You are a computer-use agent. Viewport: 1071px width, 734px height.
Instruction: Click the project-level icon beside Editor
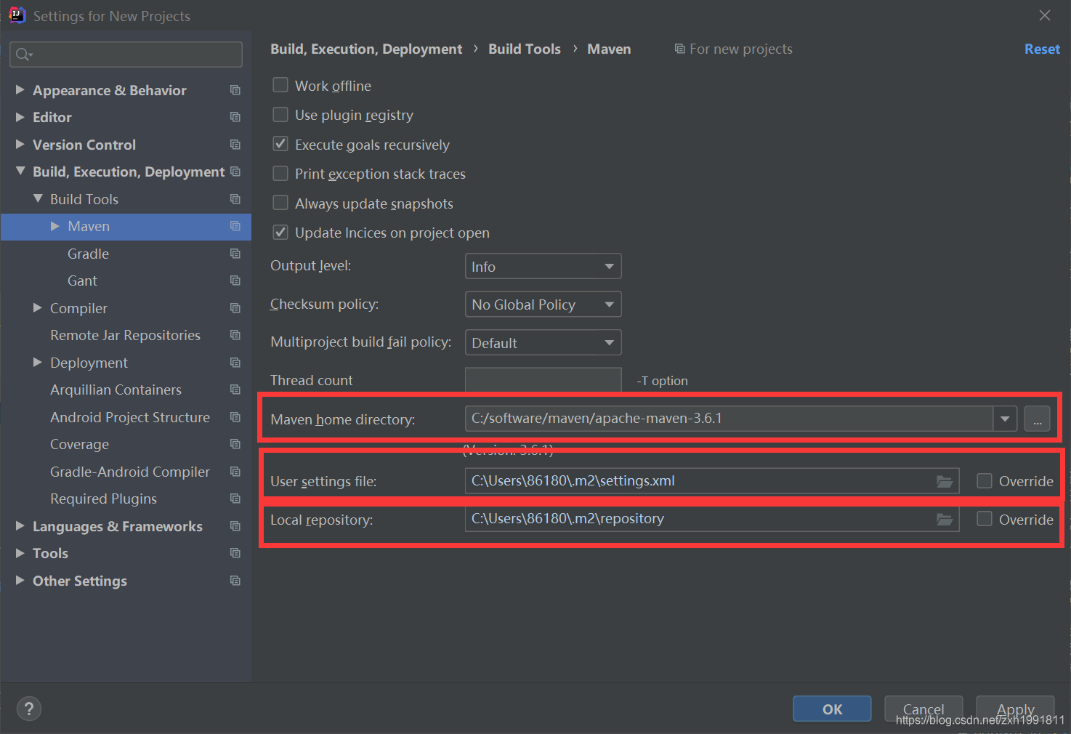click(235, 117)
